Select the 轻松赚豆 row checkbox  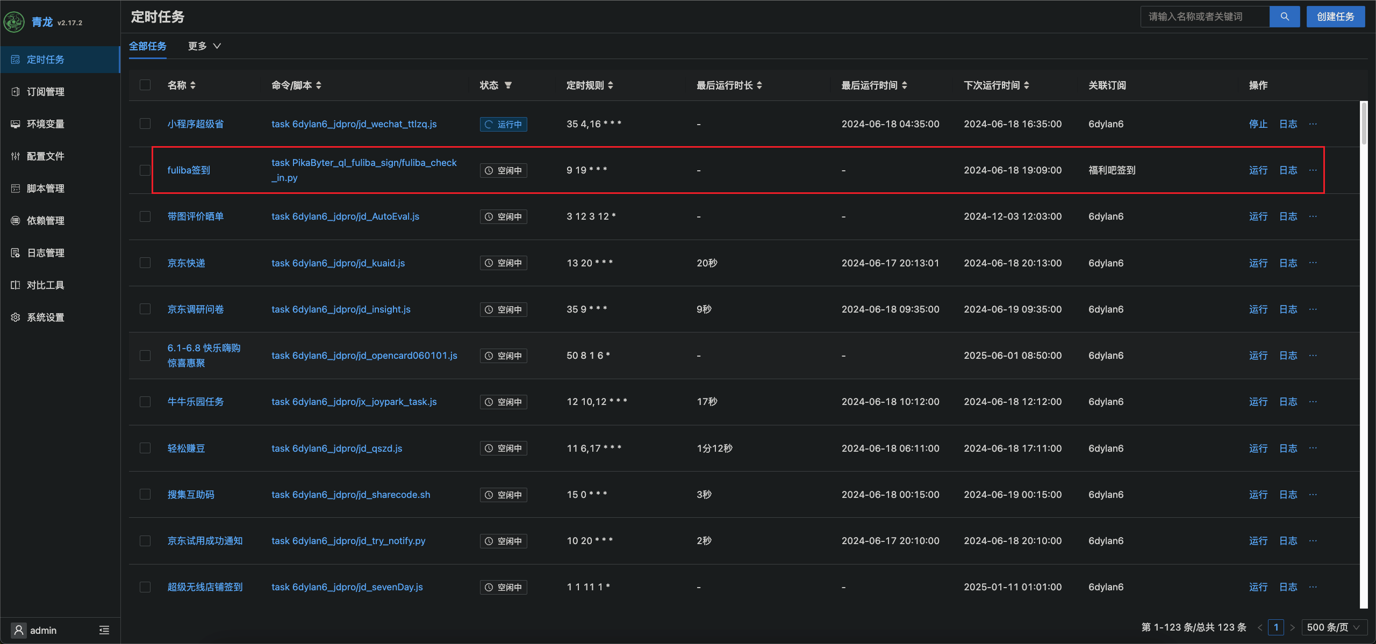point(145,448)
